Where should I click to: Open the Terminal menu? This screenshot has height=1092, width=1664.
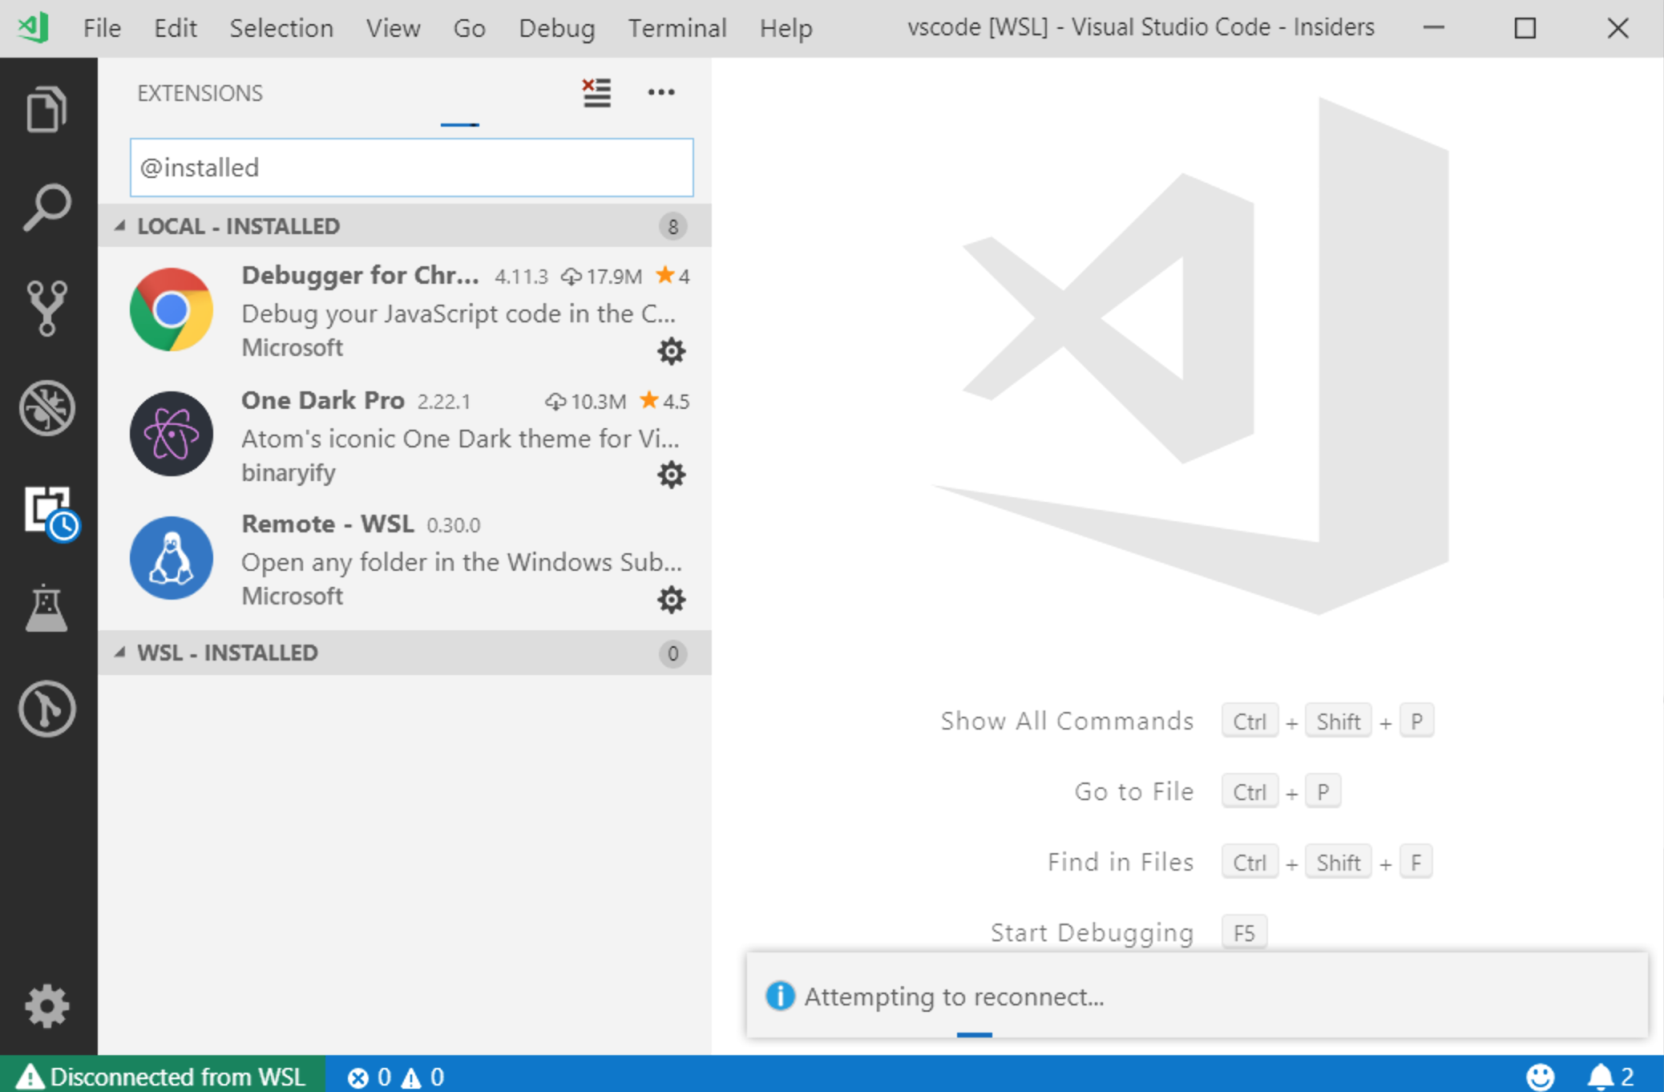pos(677,27)
